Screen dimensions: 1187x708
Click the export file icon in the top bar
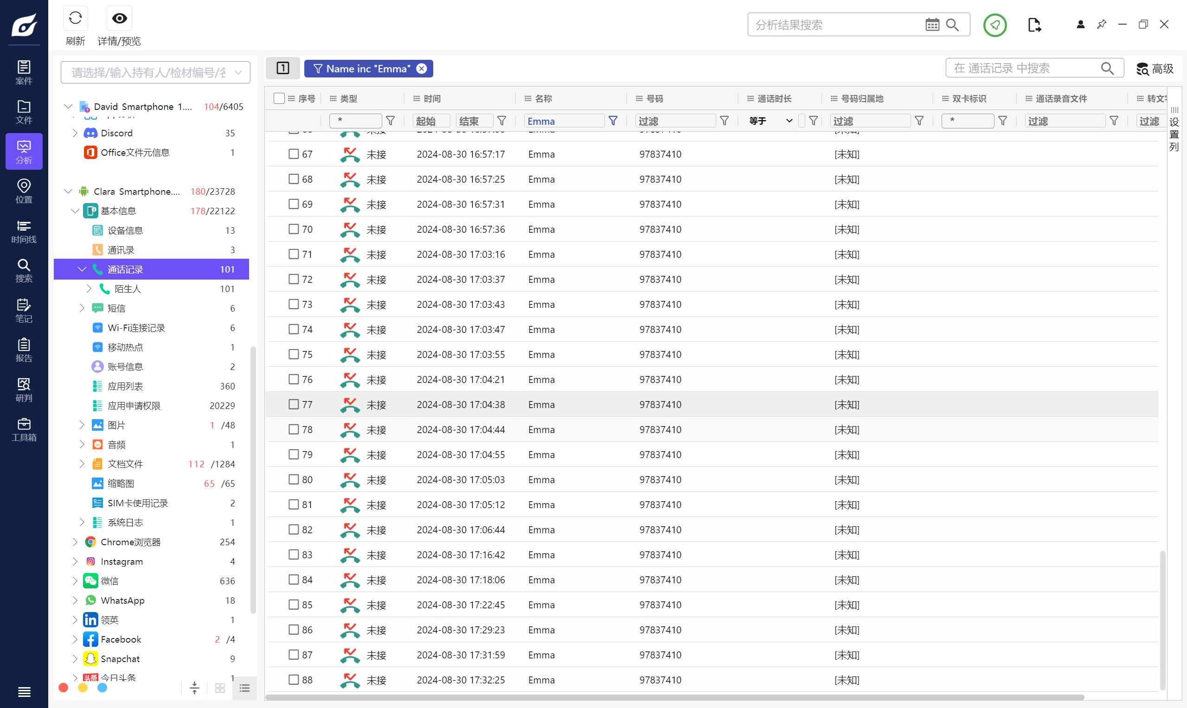coord(1034,25)
